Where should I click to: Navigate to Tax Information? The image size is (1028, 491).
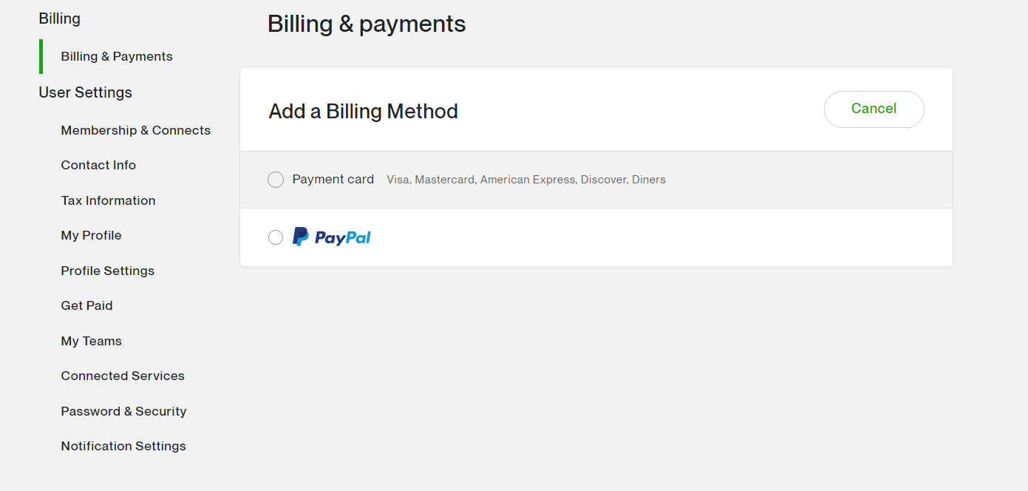[108, 200]
